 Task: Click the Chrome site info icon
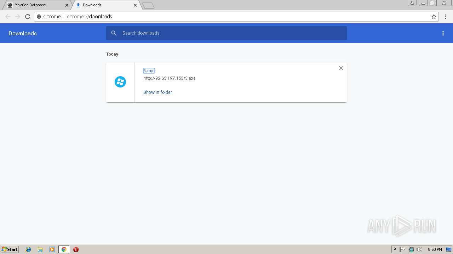39,17
